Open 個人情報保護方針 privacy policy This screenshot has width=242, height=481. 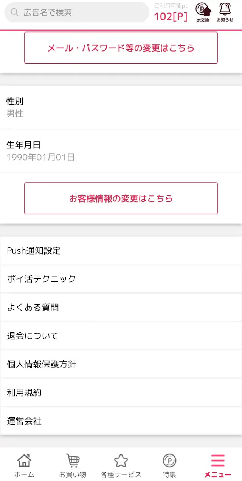(121, 364)
